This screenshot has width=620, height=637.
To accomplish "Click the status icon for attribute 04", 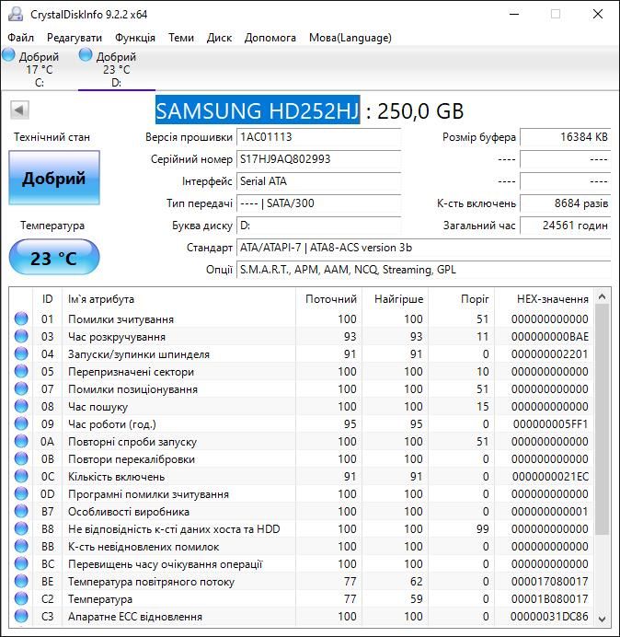I will coord(21,353).
